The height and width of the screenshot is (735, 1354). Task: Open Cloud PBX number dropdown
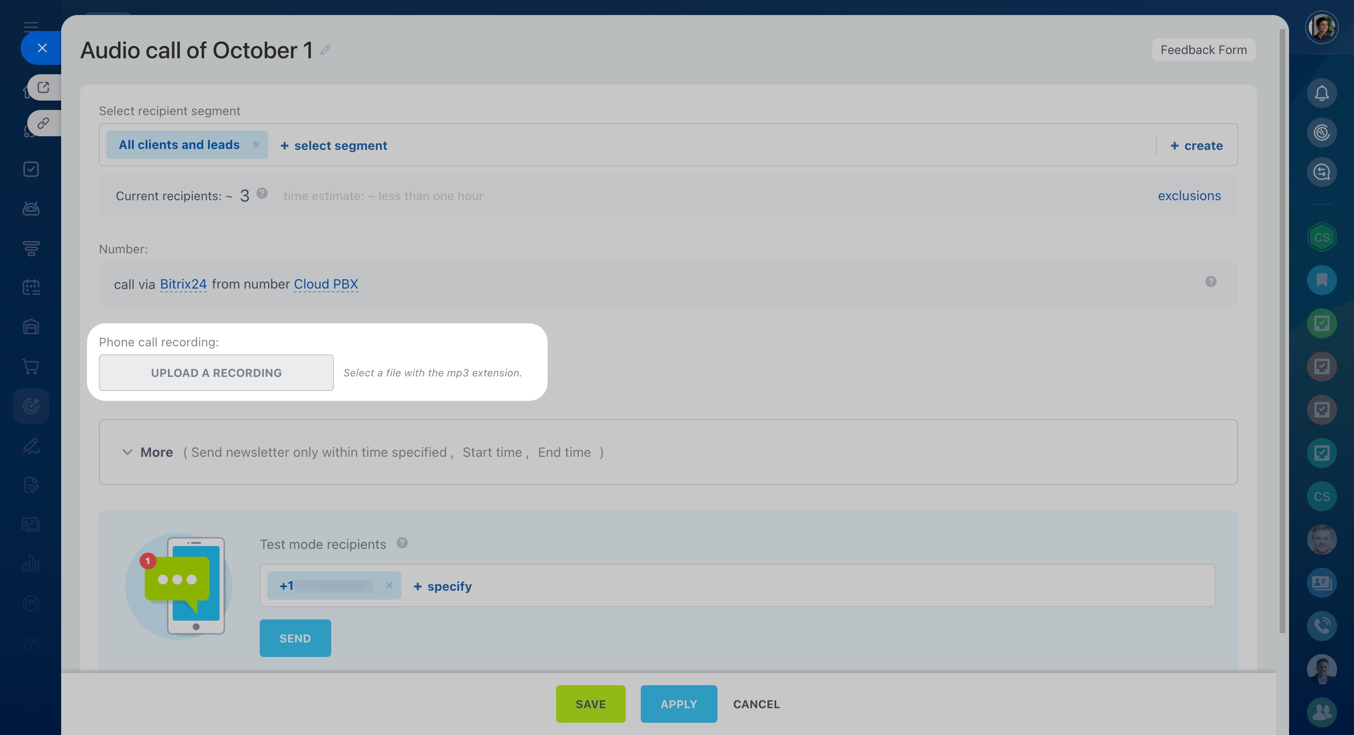coord(326,284)
